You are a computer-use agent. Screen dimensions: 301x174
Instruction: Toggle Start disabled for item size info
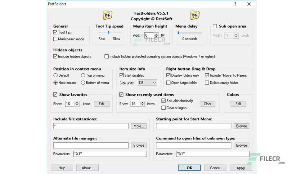click(121, 75)
